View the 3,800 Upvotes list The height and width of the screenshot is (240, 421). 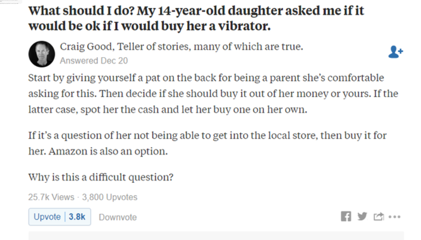pyautogui.click(x=109, y=197)
